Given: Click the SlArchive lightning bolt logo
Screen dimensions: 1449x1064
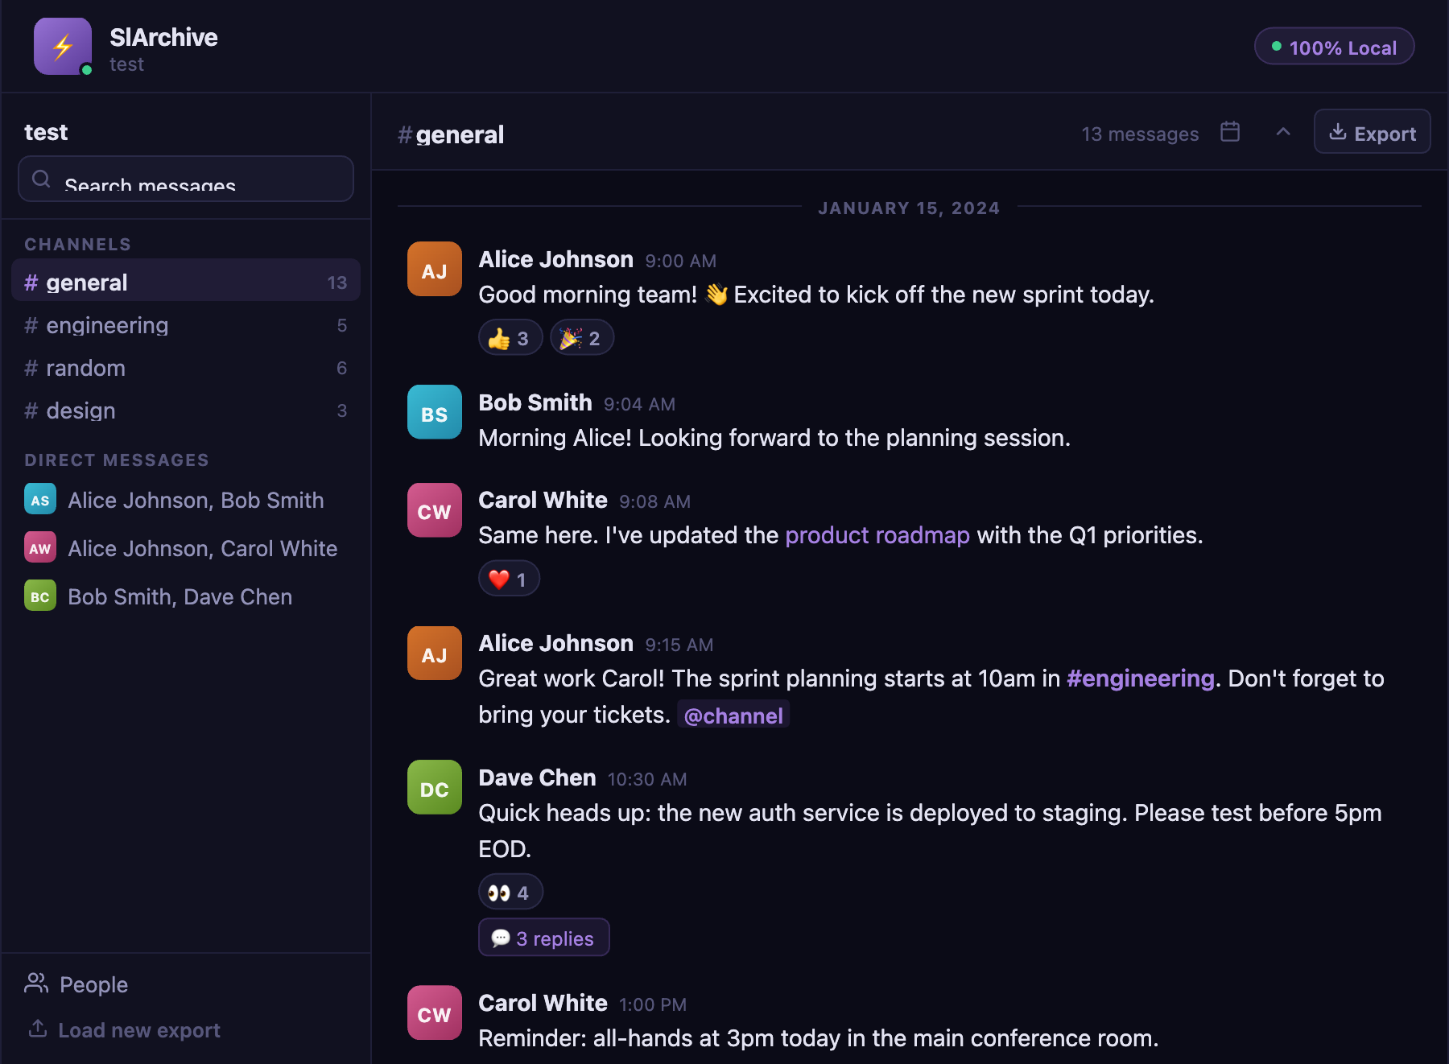Looking at the screenshot, I should 62,46.
